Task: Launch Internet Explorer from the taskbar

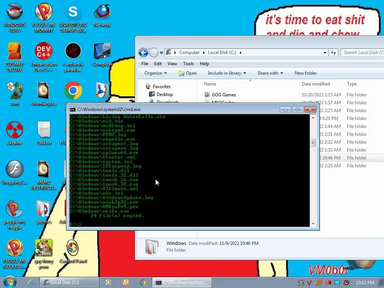Action: (30, 282)
